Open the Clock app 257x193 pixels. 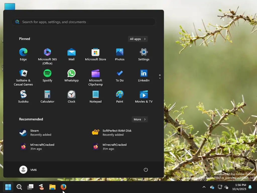pyautogui.click(x=72, y=97)
